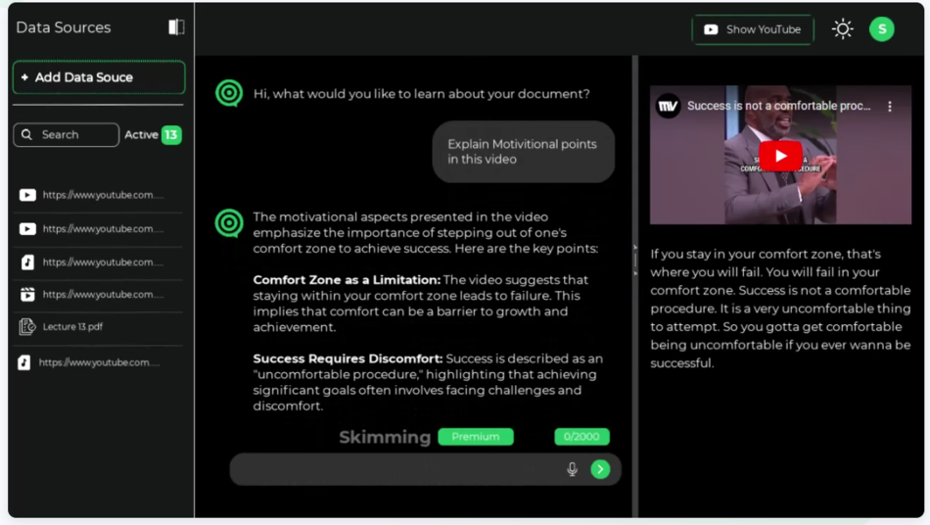Collapse the Data Sources sidebar panel
This screenshot has width=930, height=525.
(x=176, y=27)
